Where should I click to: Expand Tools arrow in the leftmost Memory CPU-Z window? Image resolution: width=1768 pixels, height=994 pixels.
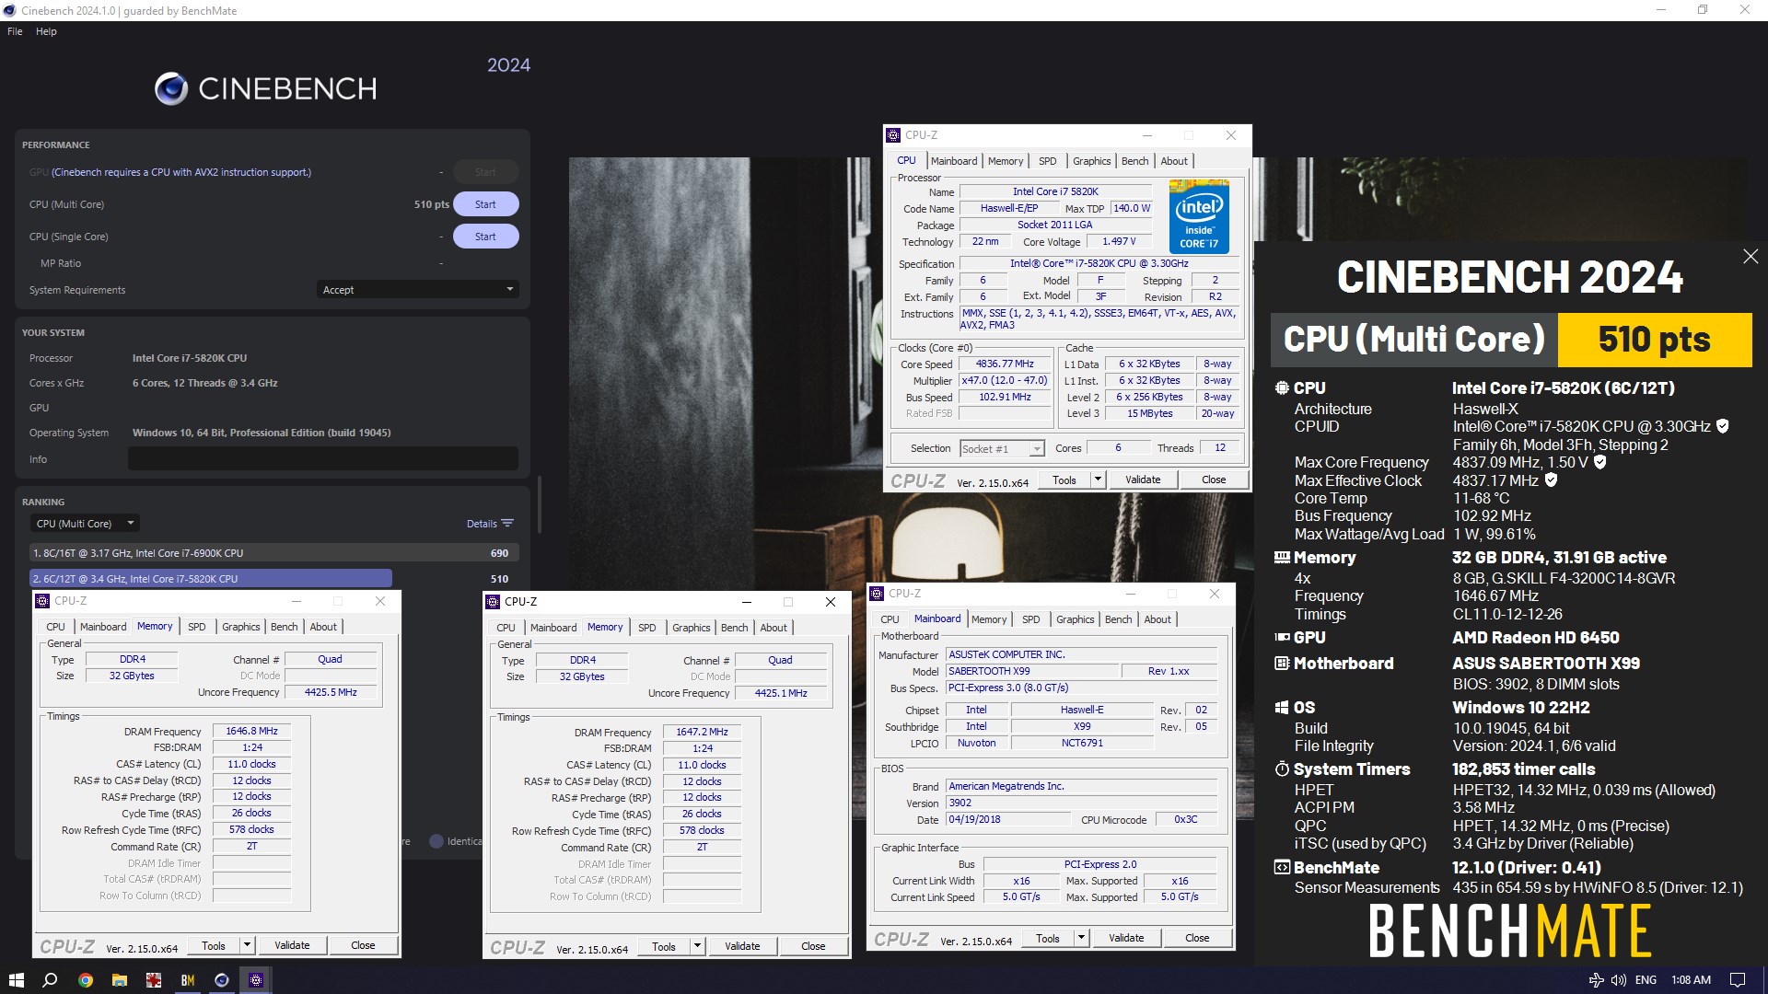pyautogui.click(x=247, y=945)
